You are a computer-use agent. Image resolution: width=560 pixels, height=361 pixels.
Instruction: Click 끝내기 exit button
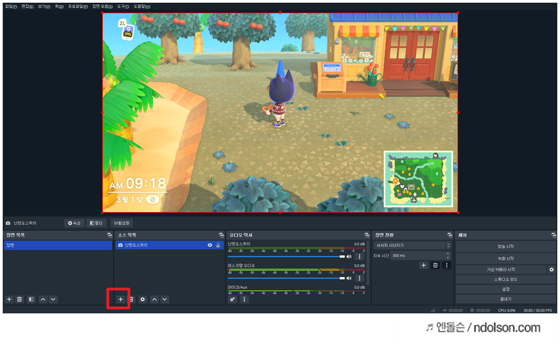click(x=506, y=299)
